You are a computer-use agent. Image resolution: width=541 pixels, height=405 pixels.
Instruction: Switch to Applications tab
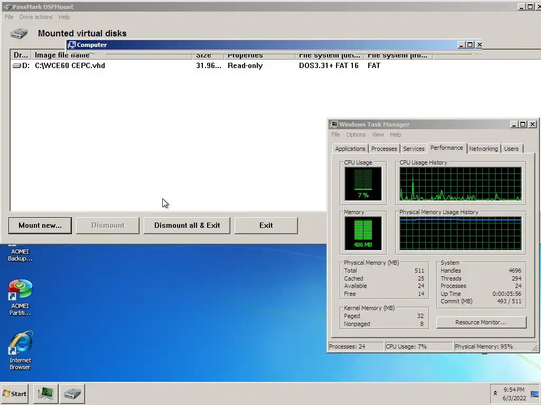pos(350,149)
